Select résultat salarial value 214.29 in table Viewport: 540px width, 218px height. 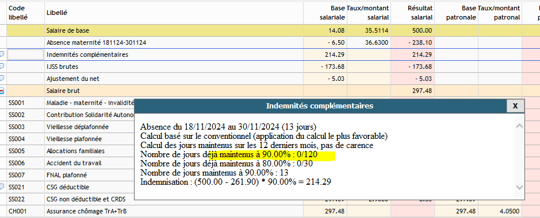[x=422, y=54]
